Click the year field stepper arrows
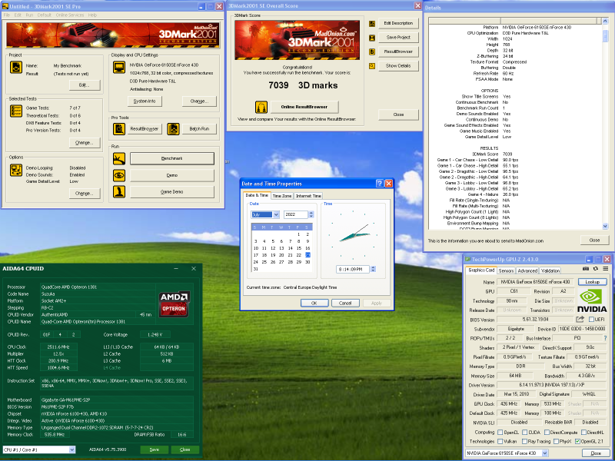 coord(311,214)
